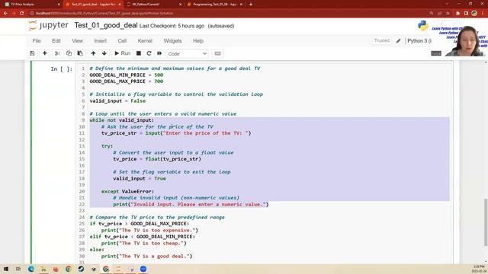
Task: Open Steam from taskbar
Action: [x=81, y=269]
